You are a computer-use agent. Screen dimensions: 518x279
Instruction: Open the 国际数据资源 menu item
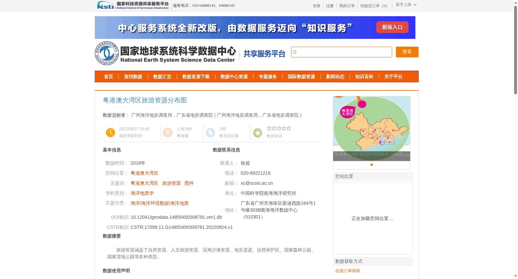pos(301,77)
